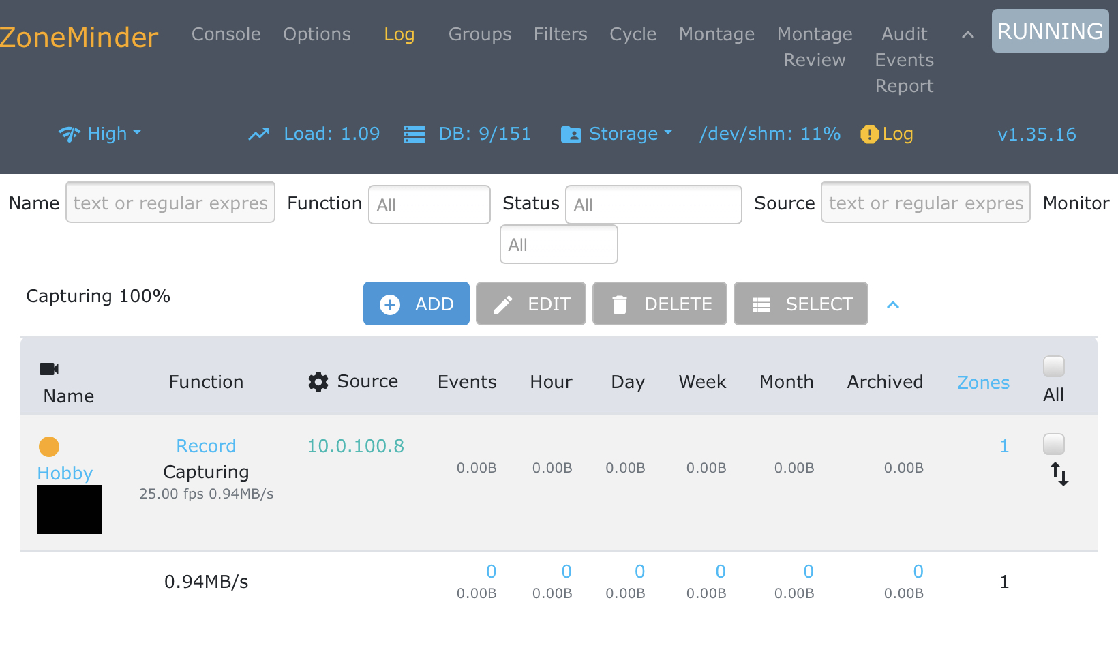The height and width of the screenshot is (650, 1118).
Task: Open the Console menu item
Action: [x=226, y=34]
